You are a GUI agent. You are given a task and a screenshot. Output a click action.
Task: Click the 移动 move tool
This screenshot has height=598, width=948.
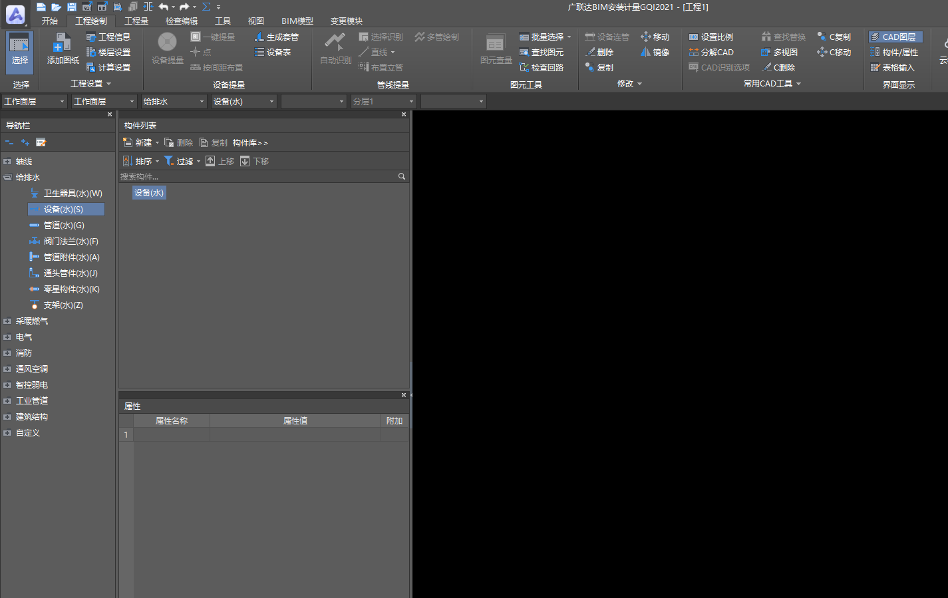[655, 37]
